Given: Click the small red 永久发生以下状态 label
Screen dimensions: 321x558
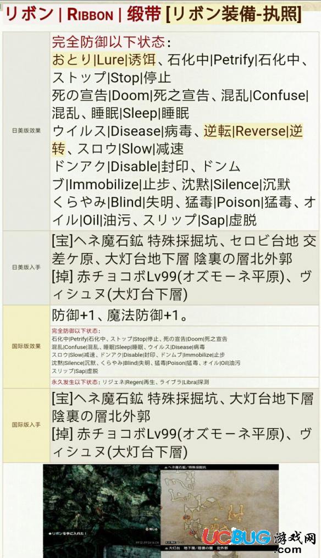Looking at the screenshot, I should pyautogui.click(x=75, y=382).
